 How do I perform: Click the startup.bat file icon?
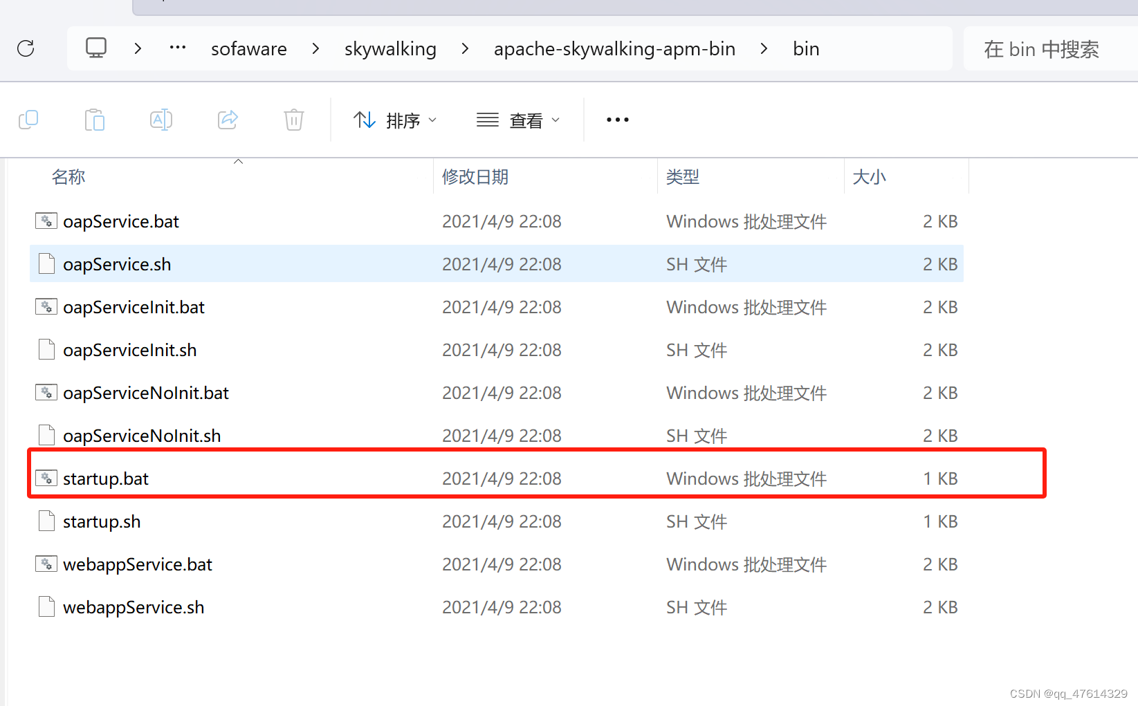coord(46,479)
